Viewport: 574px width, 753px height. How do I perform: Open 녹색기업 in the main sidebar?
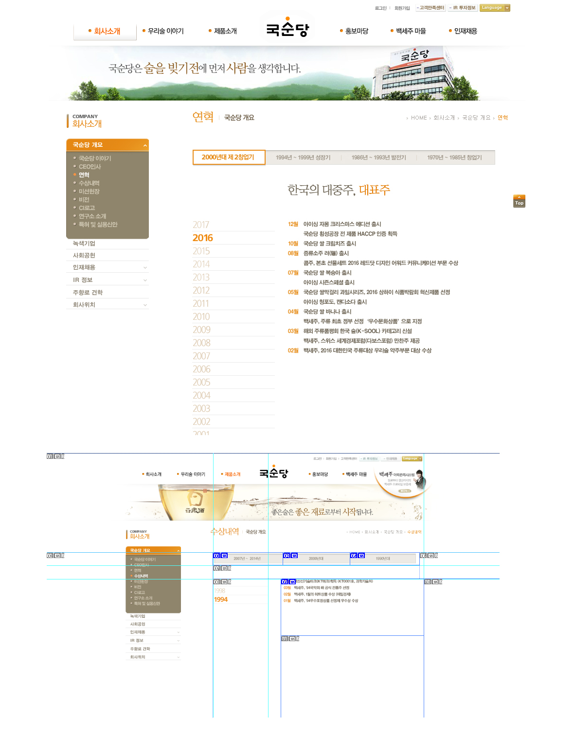(84, 244)
